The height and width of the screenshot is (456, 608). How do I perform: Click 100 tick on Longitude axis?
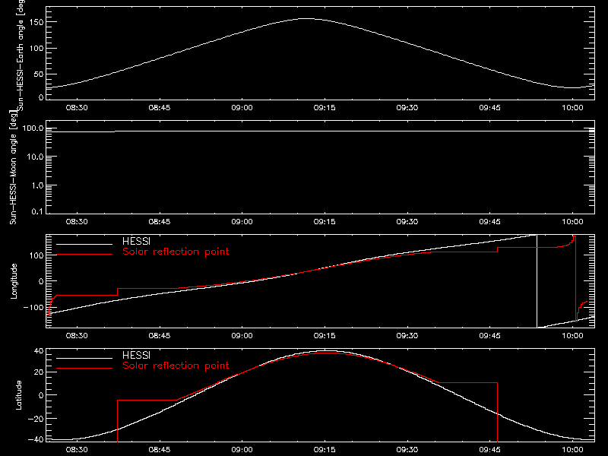coord(36,255)
